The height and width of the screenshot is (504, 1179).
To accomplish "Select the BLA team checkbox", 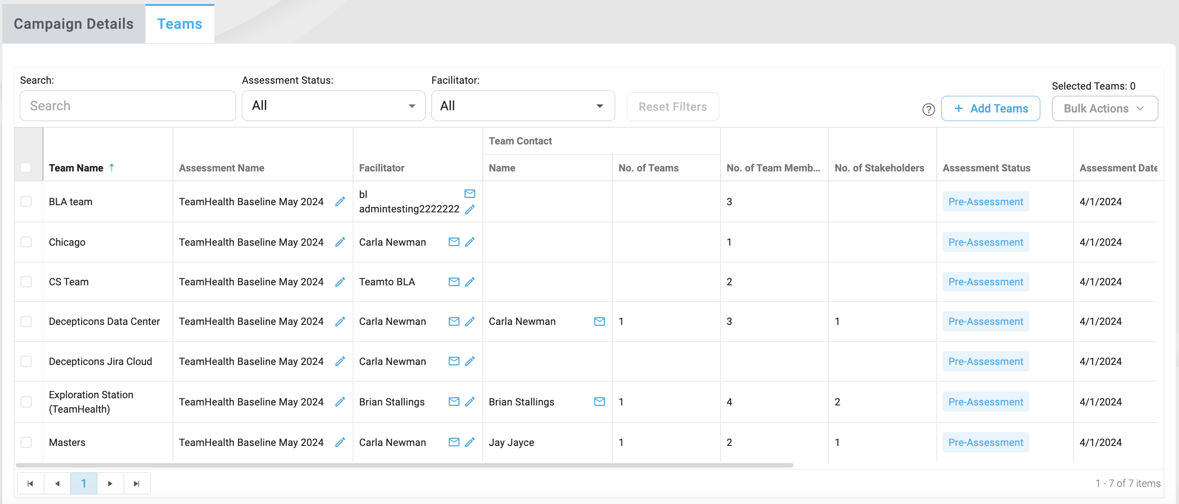I will pos(26,201).
